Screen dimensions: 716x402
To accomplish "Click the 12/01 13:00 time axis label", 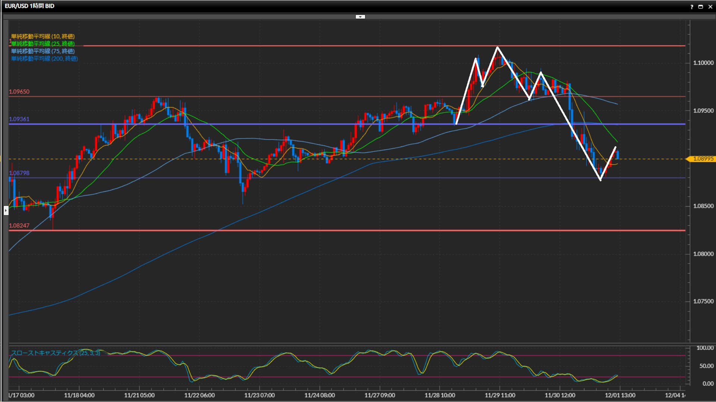I will point(620,395).
